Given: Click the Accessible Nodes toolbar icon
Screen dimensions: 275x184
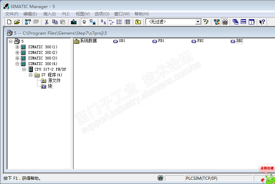Looking at the screenshot, I should 28,22.
